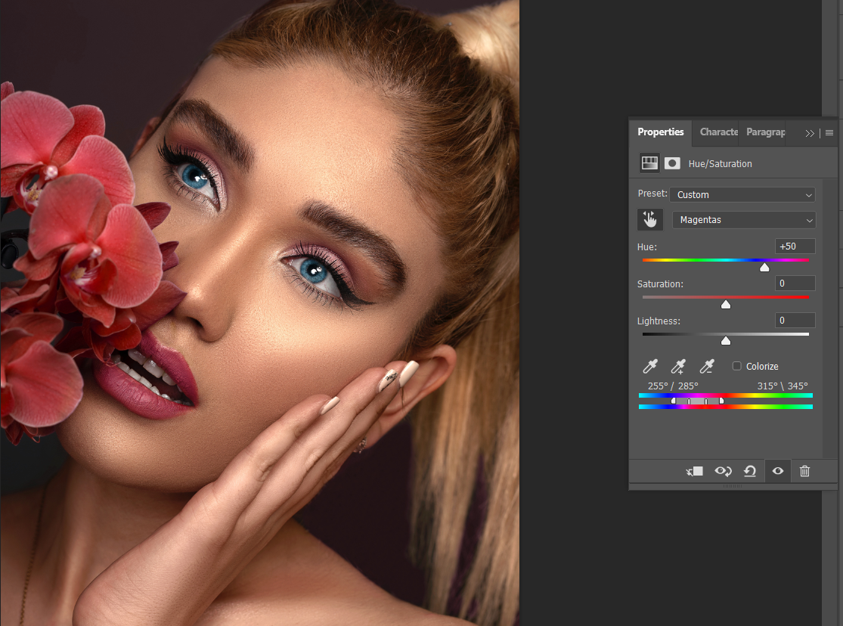Viewport: 843px width, 626px height.
Task: Select the layer mask icon in Properties
Action: (x=672, y=163)
